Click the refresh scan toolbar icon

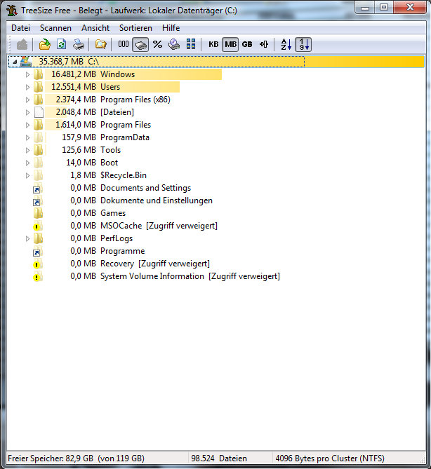pyautogui.click(x=62, y=45)
